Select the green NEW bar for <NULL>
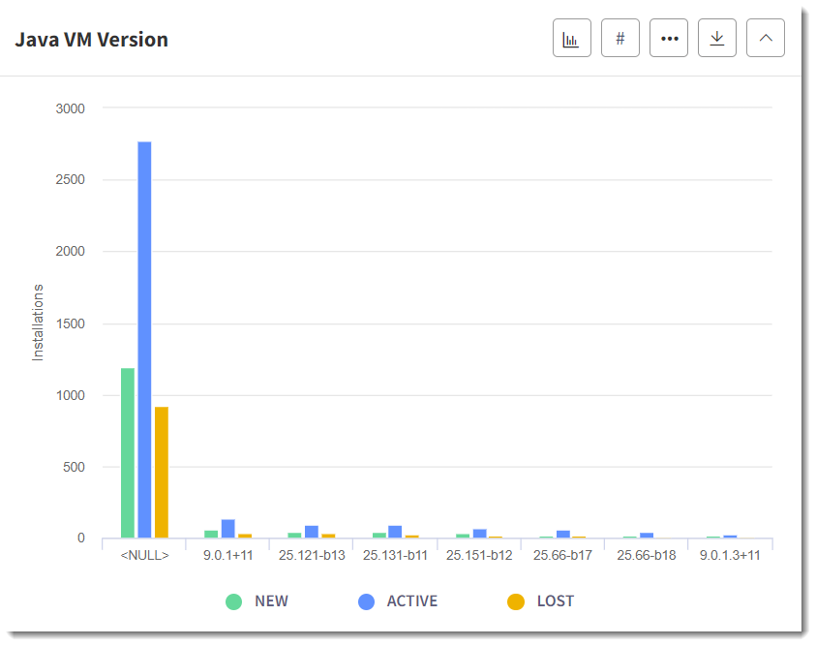This screenshot has height=646, width=816. click(x=128, y=453)
